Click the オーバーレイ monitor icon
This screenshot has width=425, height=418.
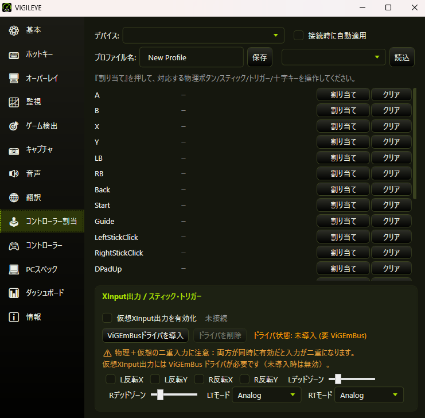[x=14, y=79]
